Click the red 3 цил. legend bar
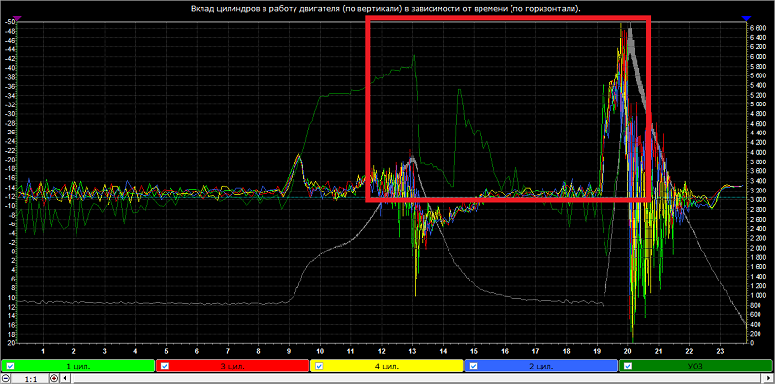The width and height of the screenshot is (775, 384). pyautogui.click(x=232, y=366)
